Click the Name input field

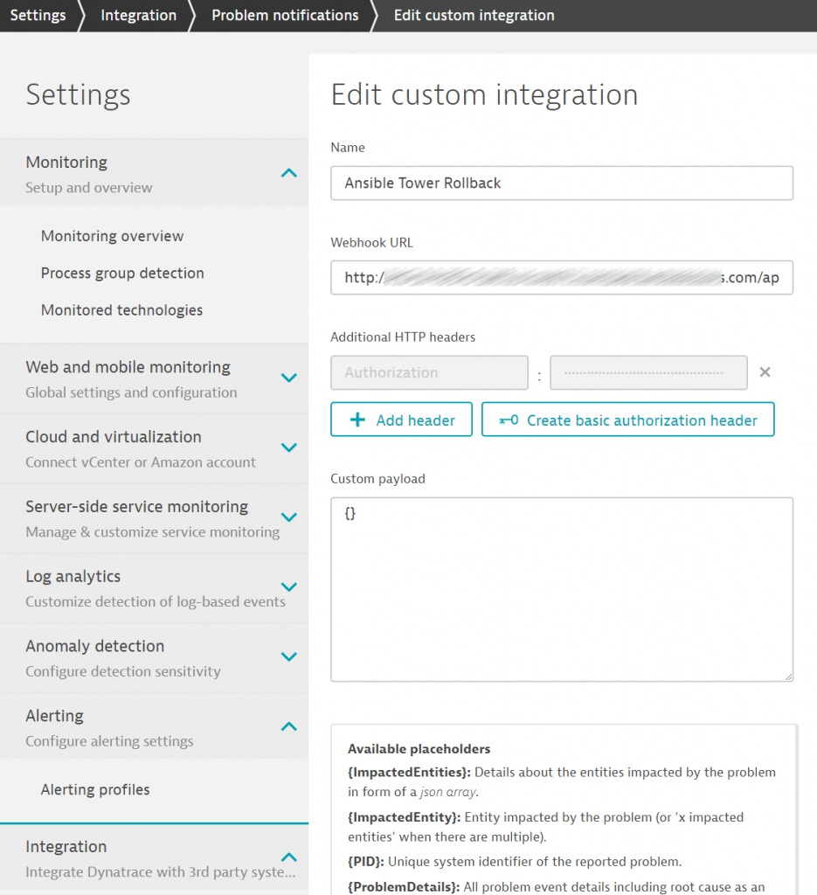(x=561, y=183)
